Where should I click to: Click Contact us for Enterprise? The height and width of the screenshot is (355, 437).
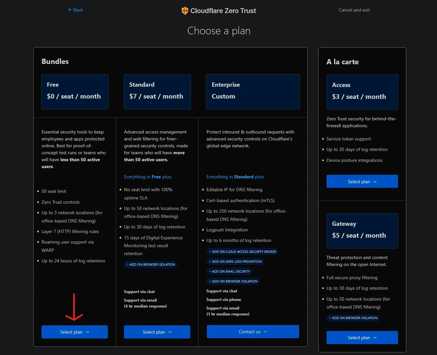coord(253,332)
